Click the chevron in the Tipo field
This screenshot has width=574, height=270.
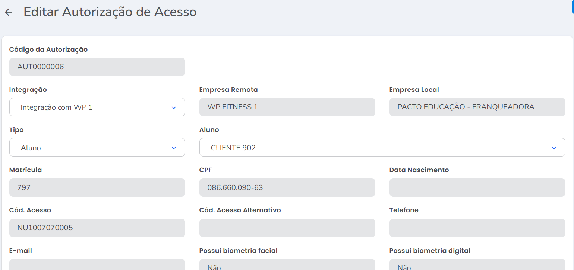(x=174, y=148)
